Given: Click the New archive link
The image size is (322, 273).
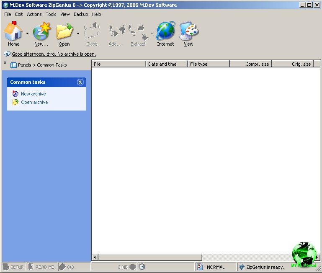Looking at the screenshot, I should coord(33,94).
